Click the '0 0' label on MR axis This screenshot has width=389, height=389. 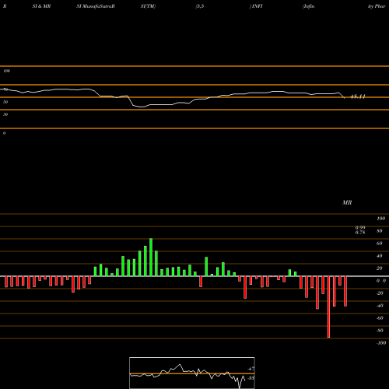[x=381, y=281]
